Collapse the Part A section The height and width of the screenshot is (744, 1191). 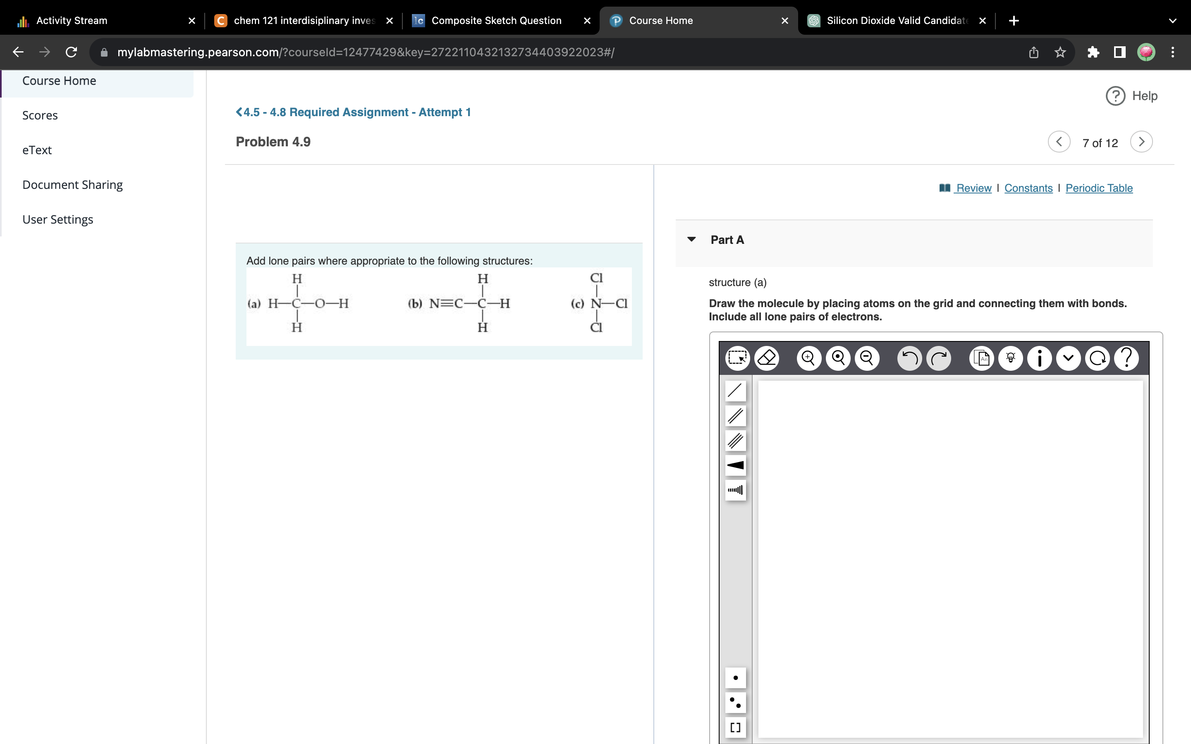(x=692, y=239)
